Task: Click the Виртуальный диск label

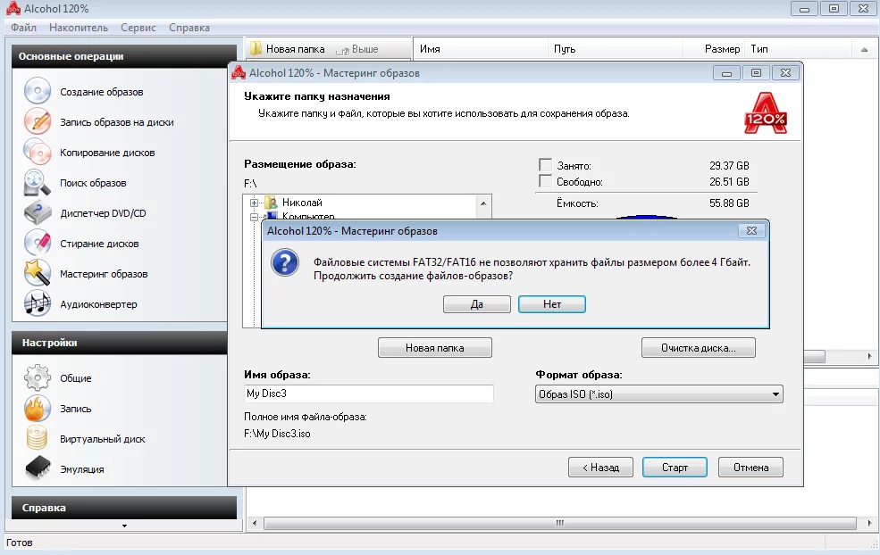Action: [x=103, y=439]
